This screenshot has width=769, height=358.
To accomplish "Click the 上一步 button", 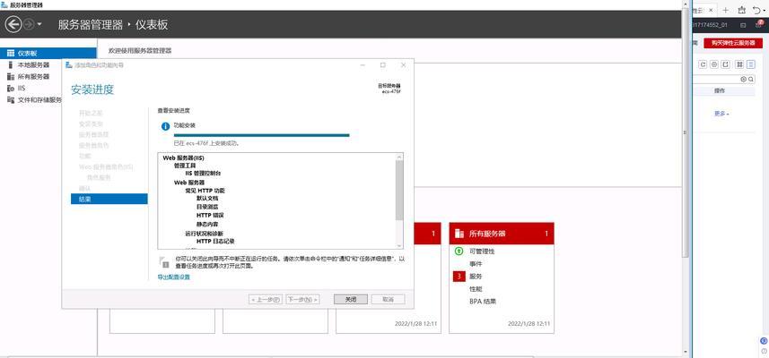I will [266, 299].
